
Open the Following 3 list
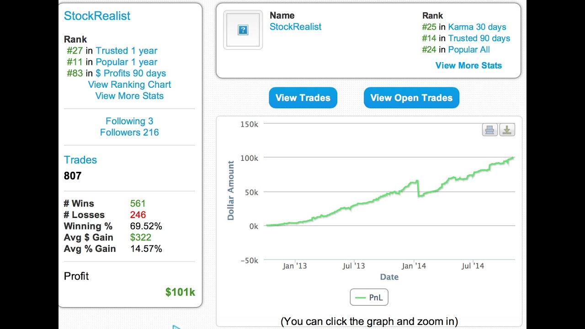129,121
